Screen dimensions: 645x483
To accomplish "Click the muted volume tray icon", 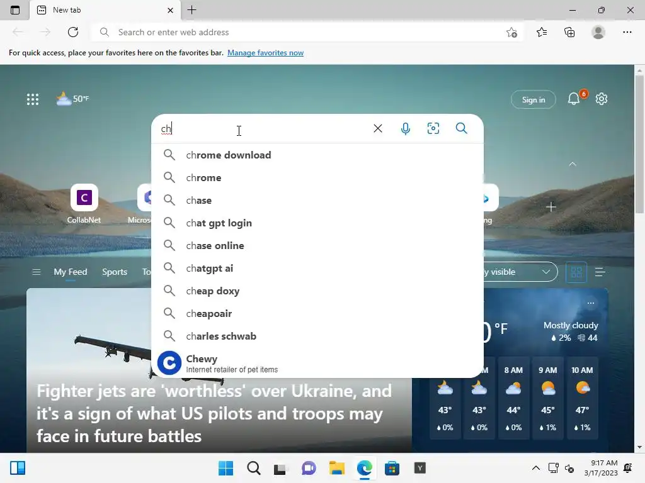I will coord(569,468).
